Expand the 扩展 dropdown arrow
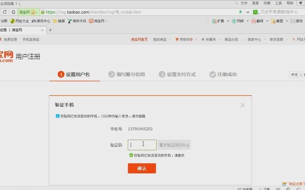Image resolution: width=305 pixels, height=190 pixels. [x=228, y=21]
